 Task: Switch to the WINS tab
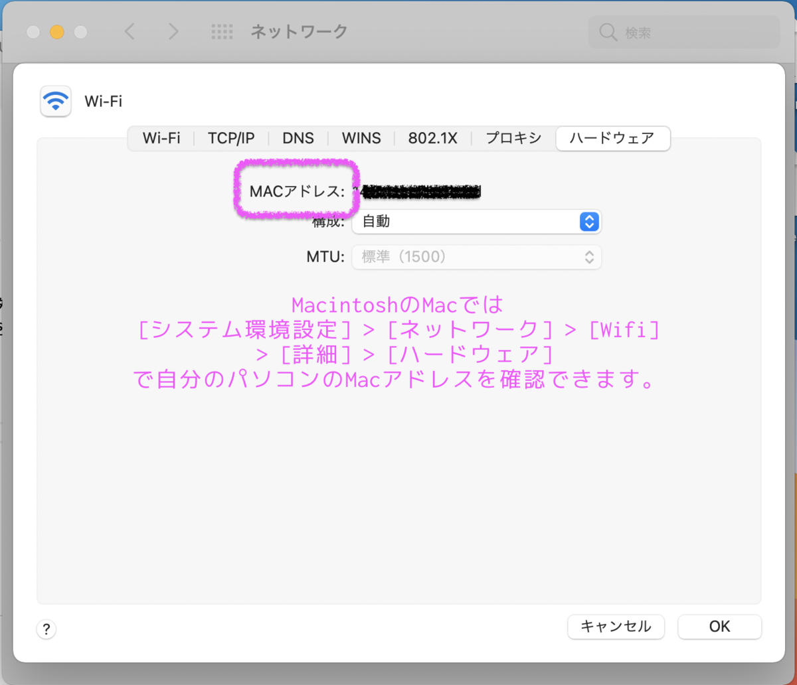(x=361, y=138)
